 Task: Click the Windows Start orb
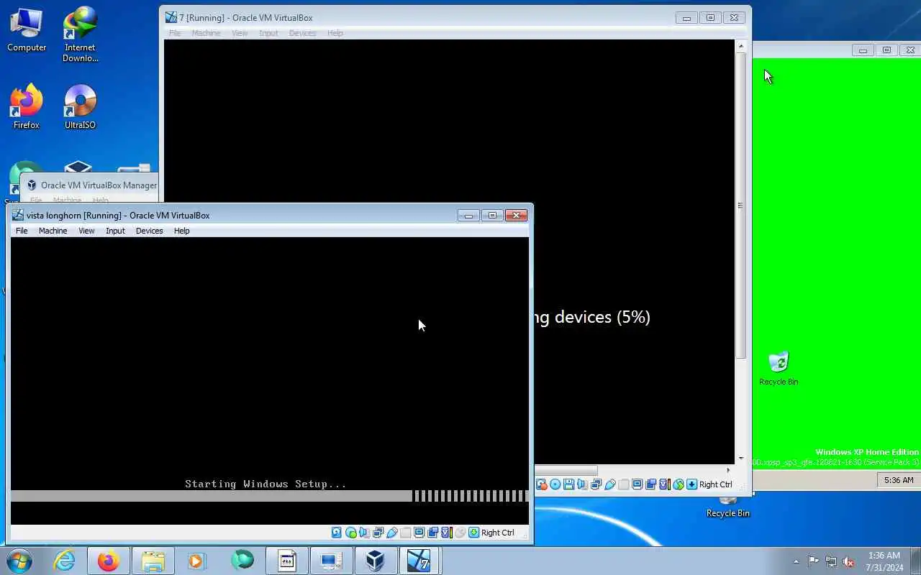(x=19, y=560)
